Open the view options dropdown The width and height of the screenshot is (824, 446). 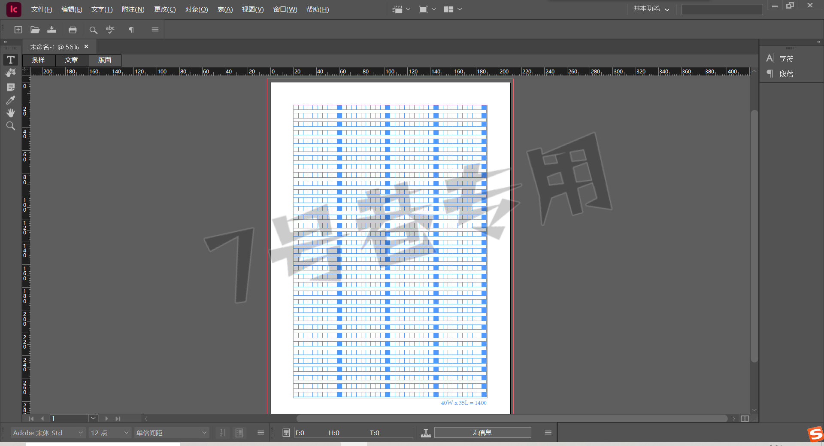pos(402,9)
